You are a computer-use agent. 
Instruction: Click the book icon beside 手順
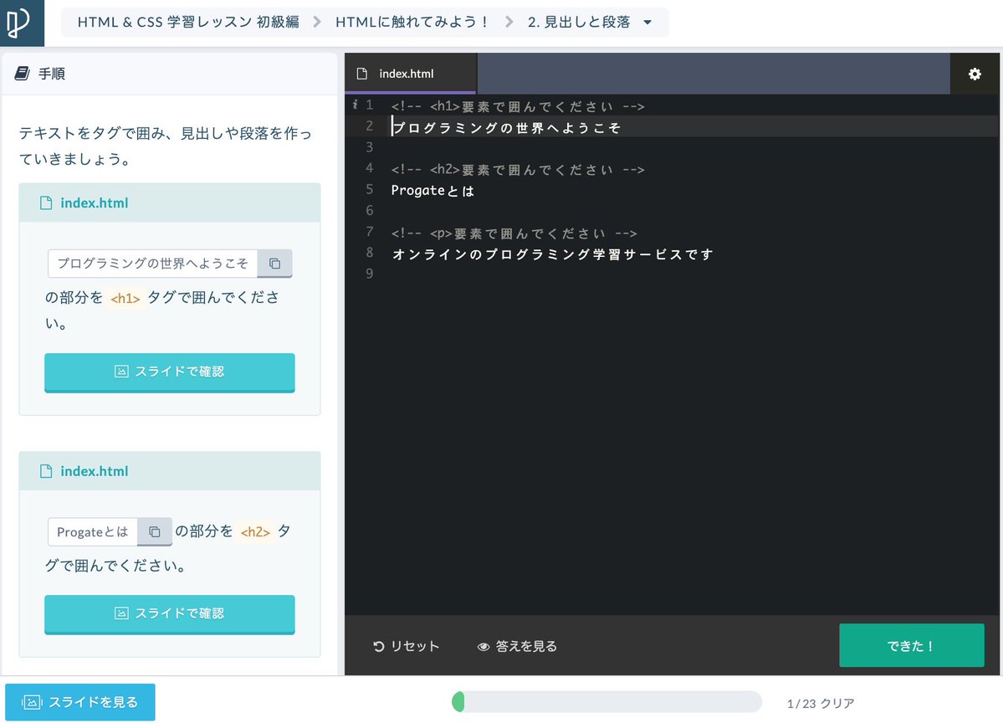tap(23, 74)
